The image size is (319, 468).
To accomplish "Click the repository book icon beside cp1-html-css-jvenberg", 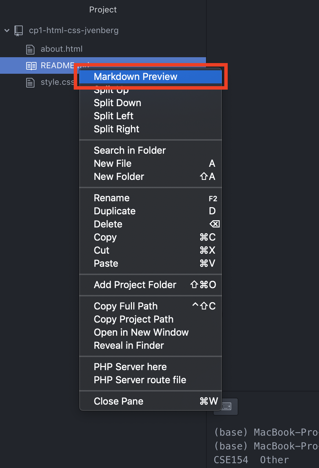I will [x=18, y=31].
